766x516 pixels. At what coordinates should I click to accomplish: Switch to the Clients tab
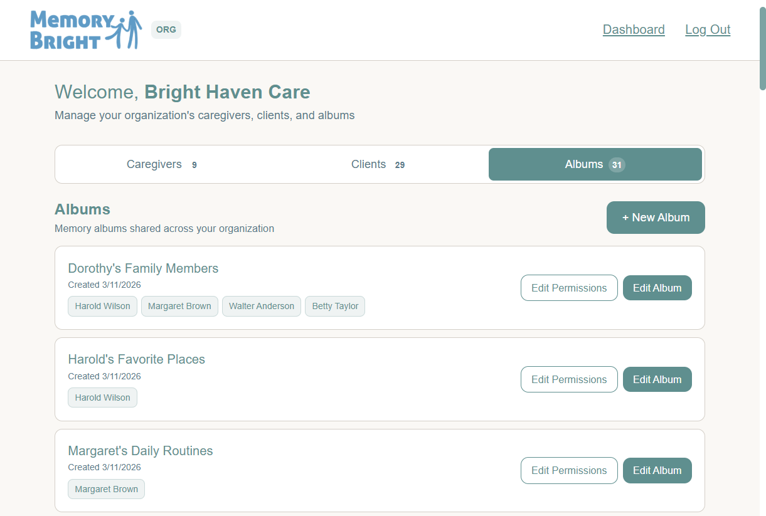(x=378, y=164)
